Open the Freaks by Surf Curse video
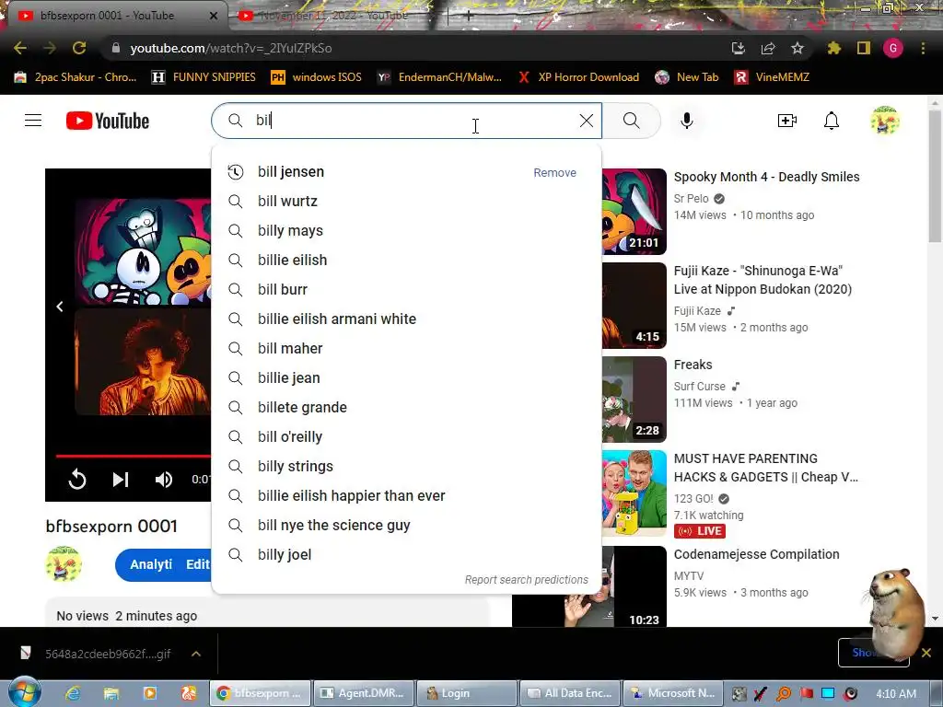The image size is (943, 707). [x=693, y=365]
